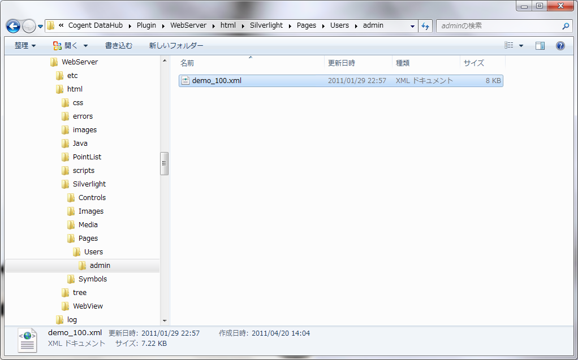578x360 pixels.
Task: Navigate to Cogent DataHub in the breadcrumb
Action: pyautogui.click(x=96, y=25)
